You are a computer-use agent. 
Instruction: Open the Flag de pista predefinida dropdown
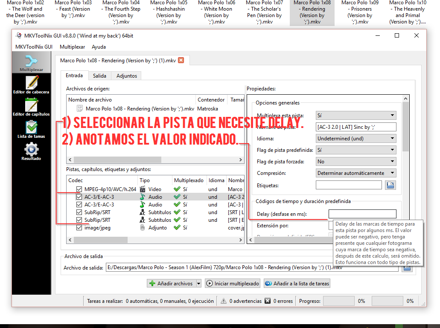pos(356,150)
